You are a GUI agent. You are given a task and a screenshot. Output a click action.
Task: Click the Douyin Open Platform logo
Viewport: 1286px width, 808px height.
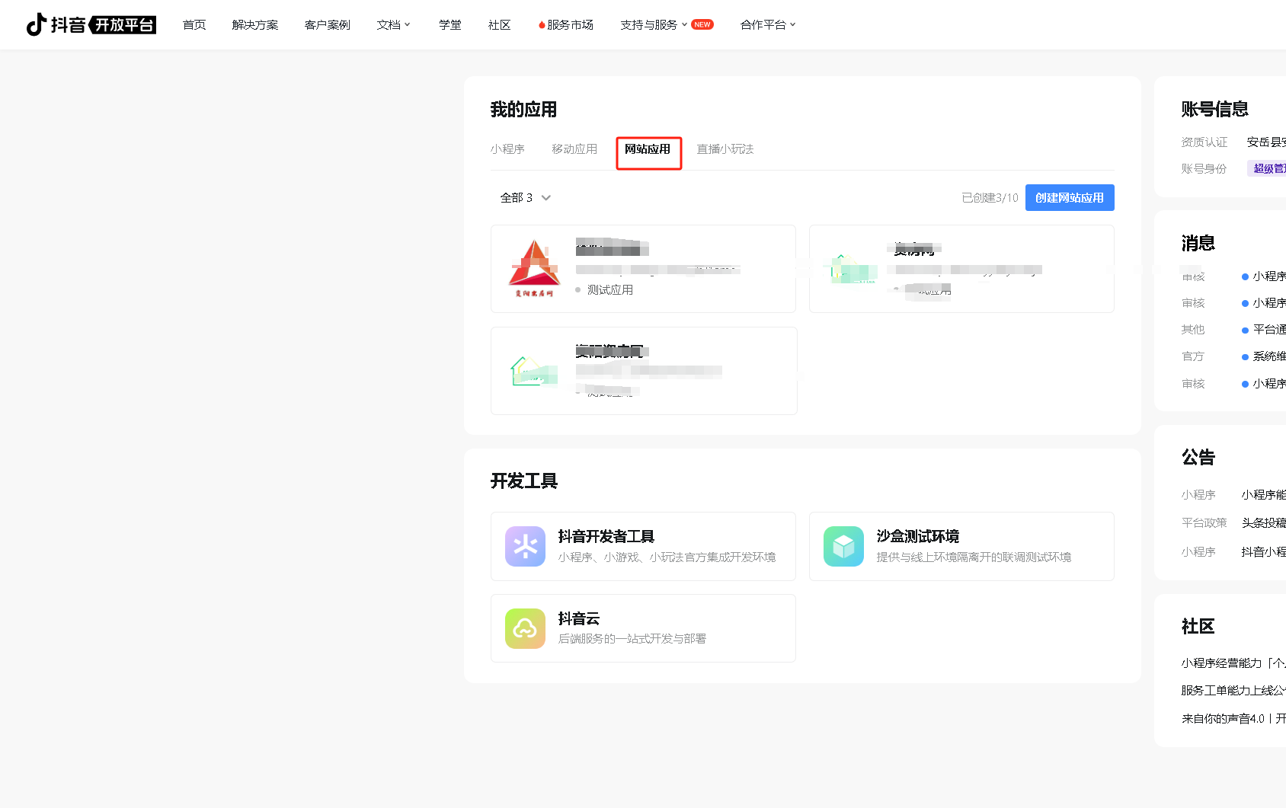(91, 25)
